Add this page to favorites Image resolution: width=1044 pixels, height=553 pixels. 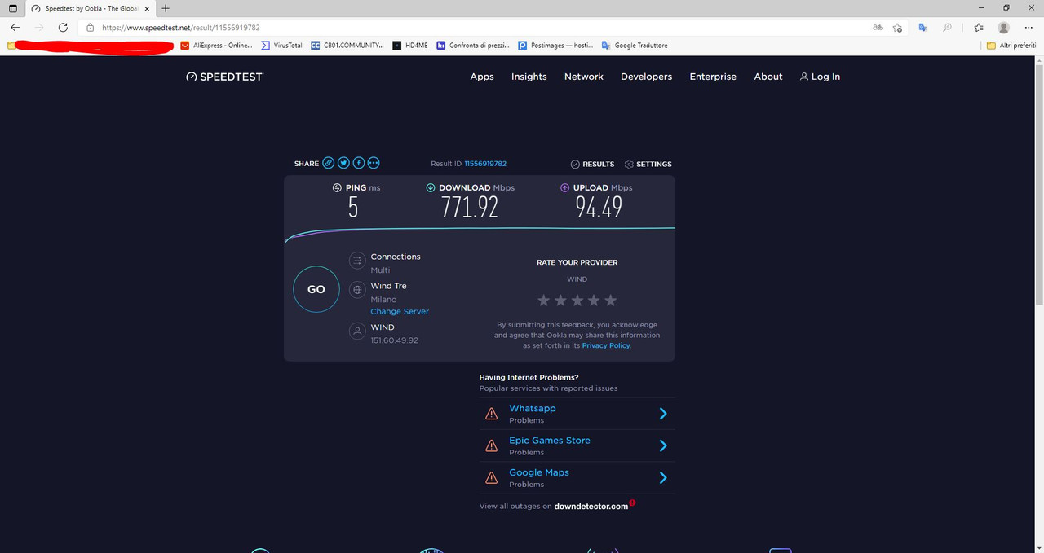(897, 27)
